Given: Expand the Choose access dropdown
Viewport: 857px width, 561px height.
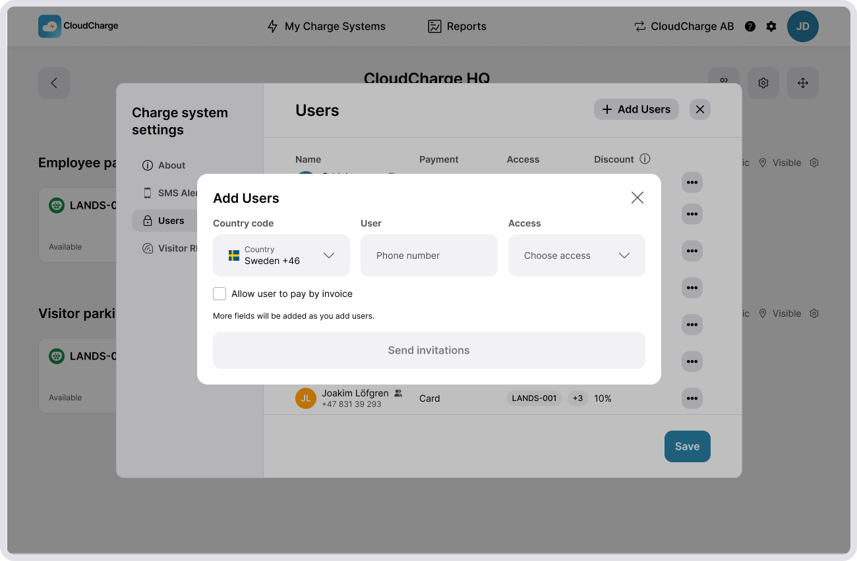Looking at the screenshot, I should 577,255.
